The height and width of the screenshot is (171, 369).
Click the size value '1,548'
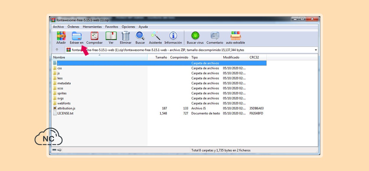click(x=163, y=113)
